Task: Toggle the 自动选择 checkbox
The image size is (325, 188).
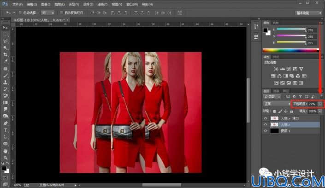Action: pyautogui.click(x=20, y=13)
